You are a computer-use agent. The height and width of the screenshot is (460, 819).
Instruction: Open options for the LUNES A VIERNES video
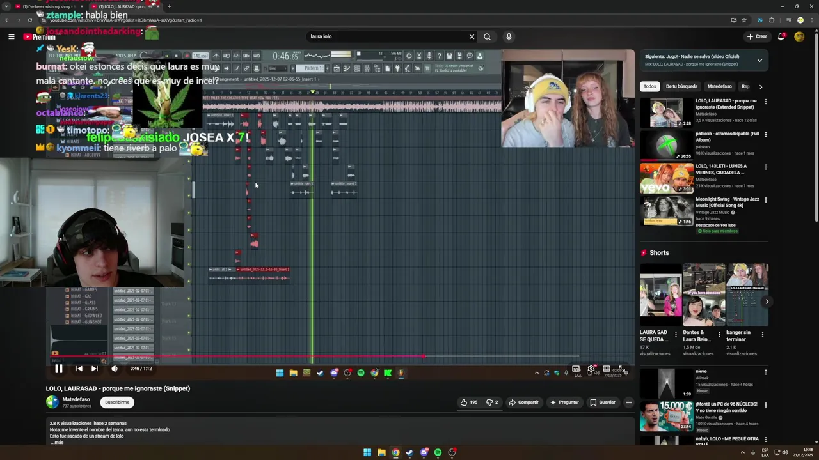click(765, 167)
